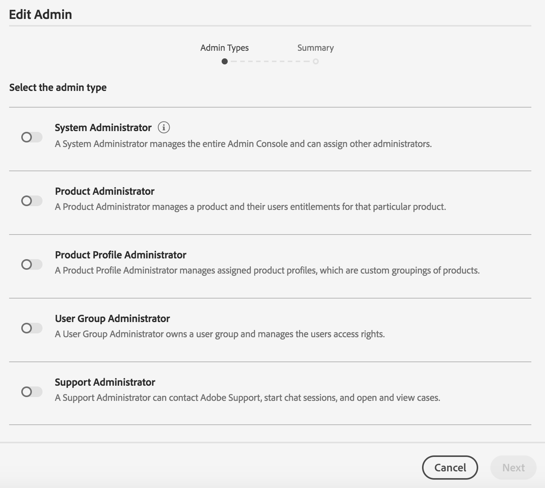Viewport: 545px width, 488px height.
Task: Select the Admin Types step label
Action: [224, 48]
